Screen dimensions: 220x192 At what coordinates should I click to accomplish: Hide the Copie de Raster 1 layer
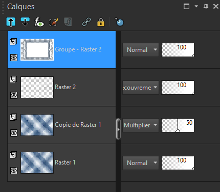[14, 133]
